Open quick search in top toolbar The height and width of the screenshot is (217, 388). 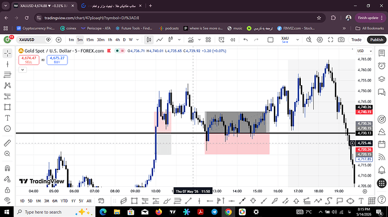pyautogui.click(x=309, y=40)
